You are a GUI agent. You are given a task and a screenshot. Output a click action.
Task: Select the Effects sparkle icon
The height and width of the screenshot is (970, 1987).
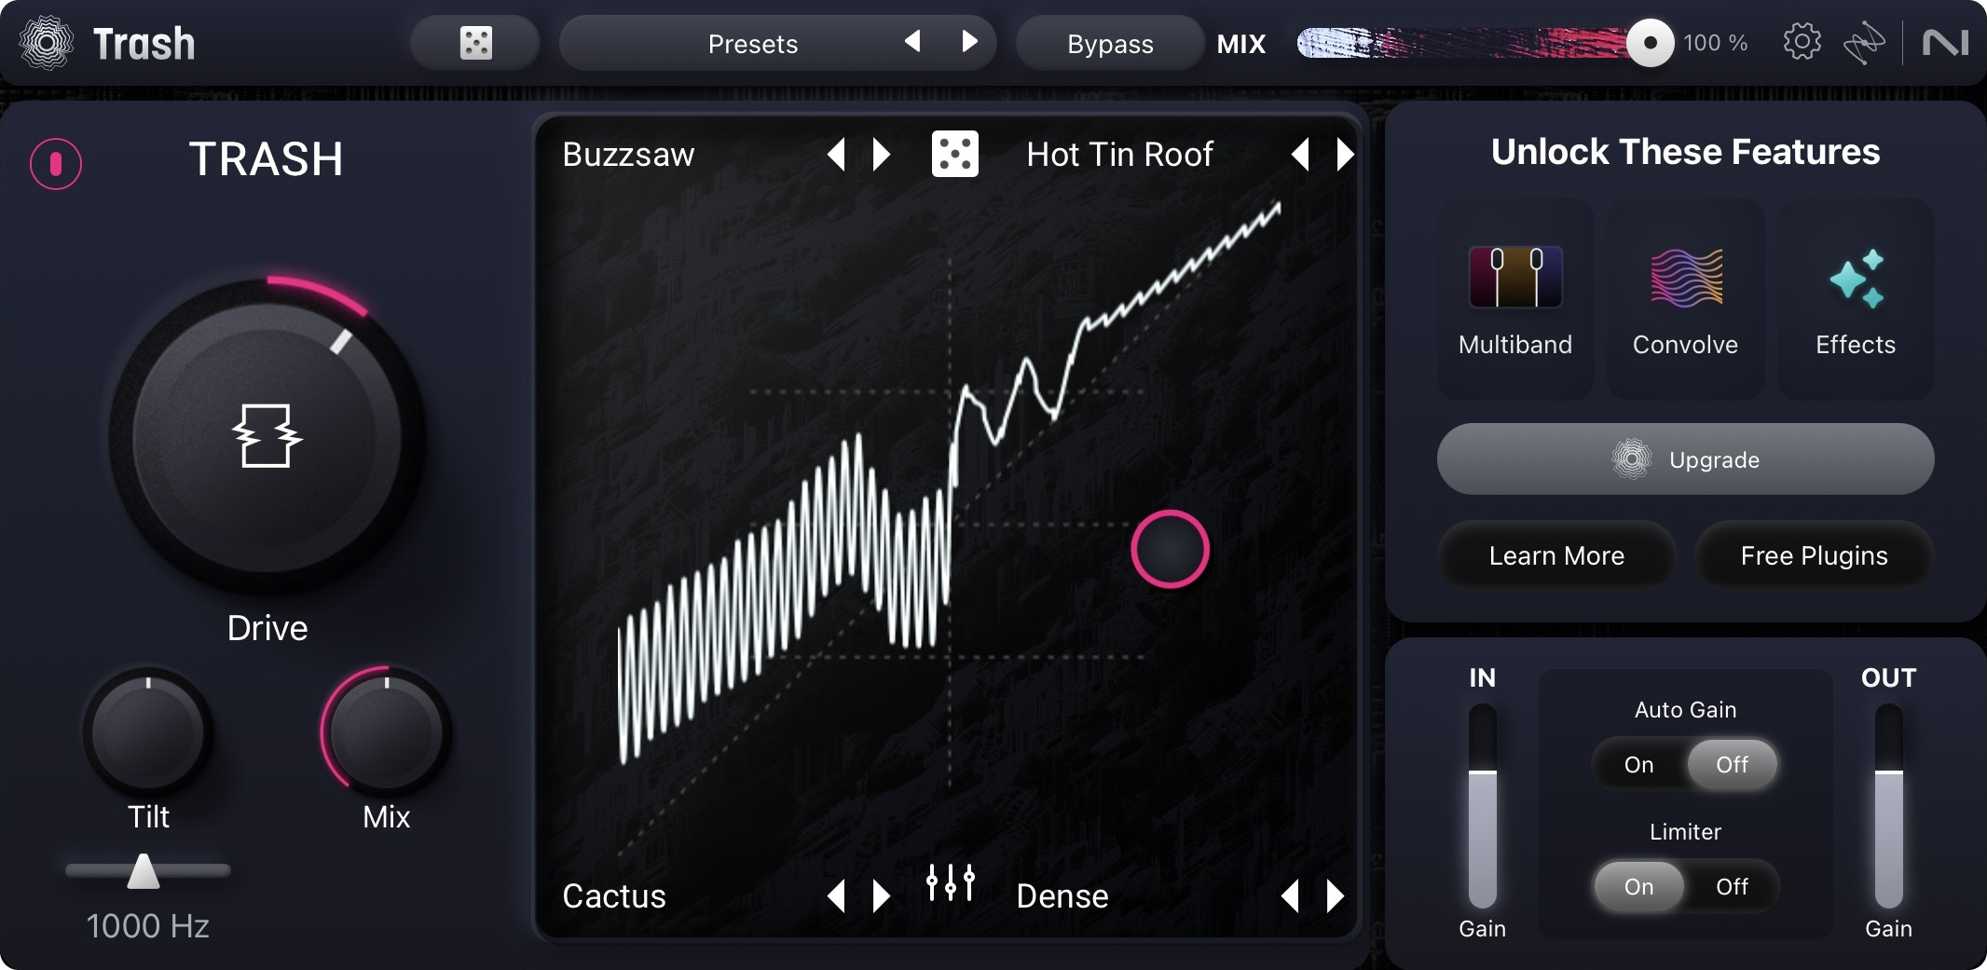coord(1856,278)
